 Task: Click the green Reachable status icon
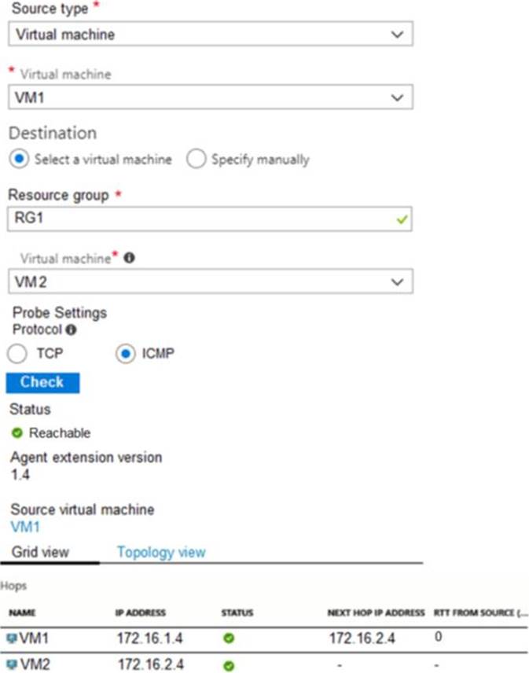coord(17,433)
